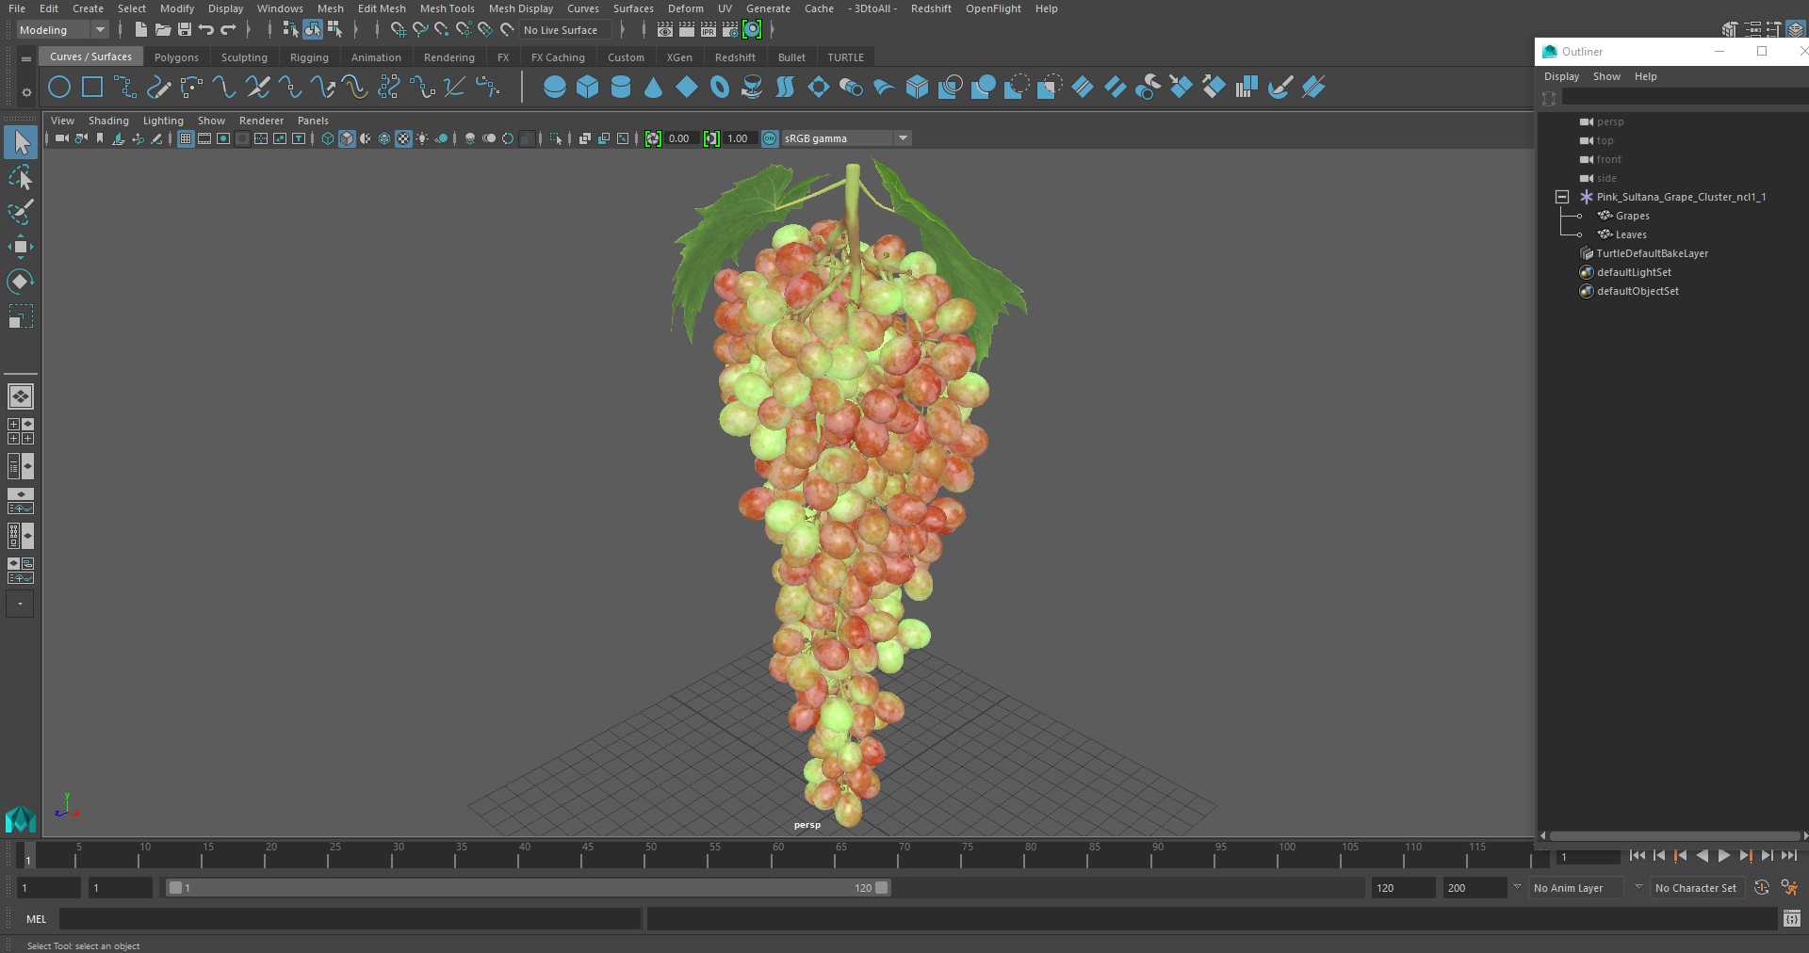The image size is (1809, 953).
Task: Select the Grapes node in Outliner
Action: coord(1632,216)
